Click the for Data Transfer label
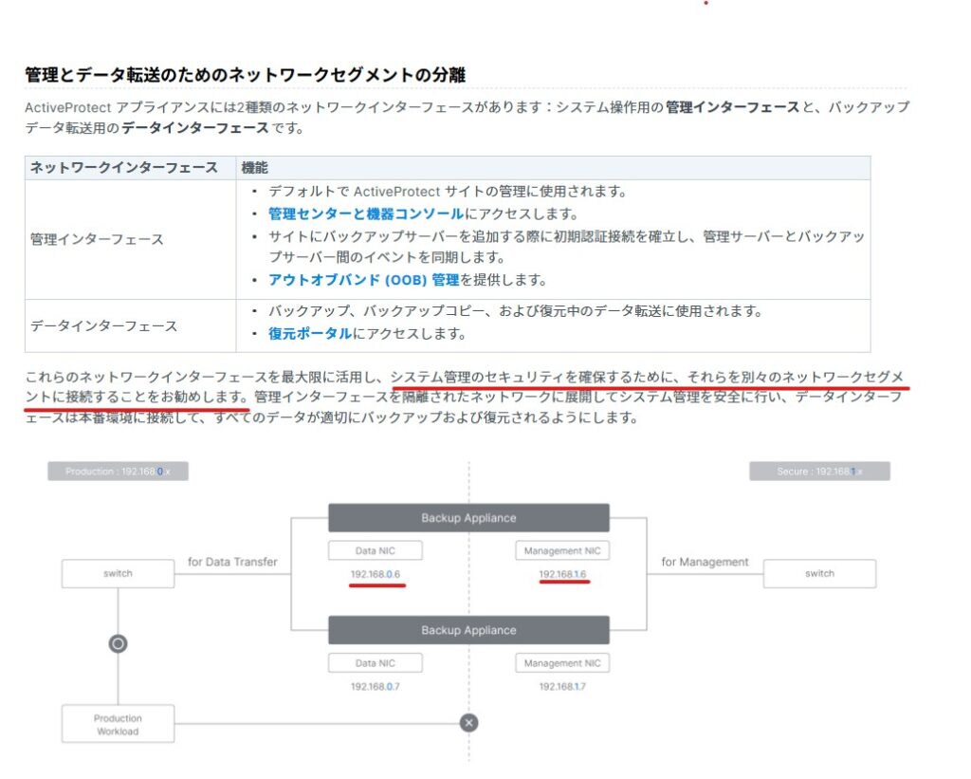Screen dimensions: 971x779 232,562
